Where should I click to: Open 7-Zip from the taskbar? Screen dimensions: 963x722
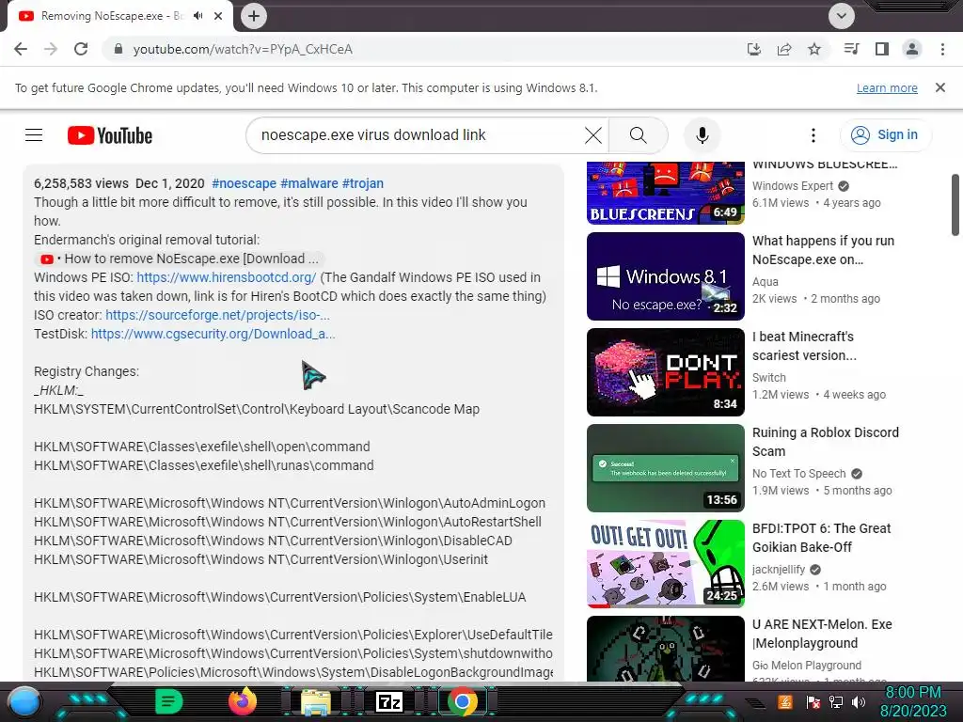pyautogui.click(x=389, y=701)
